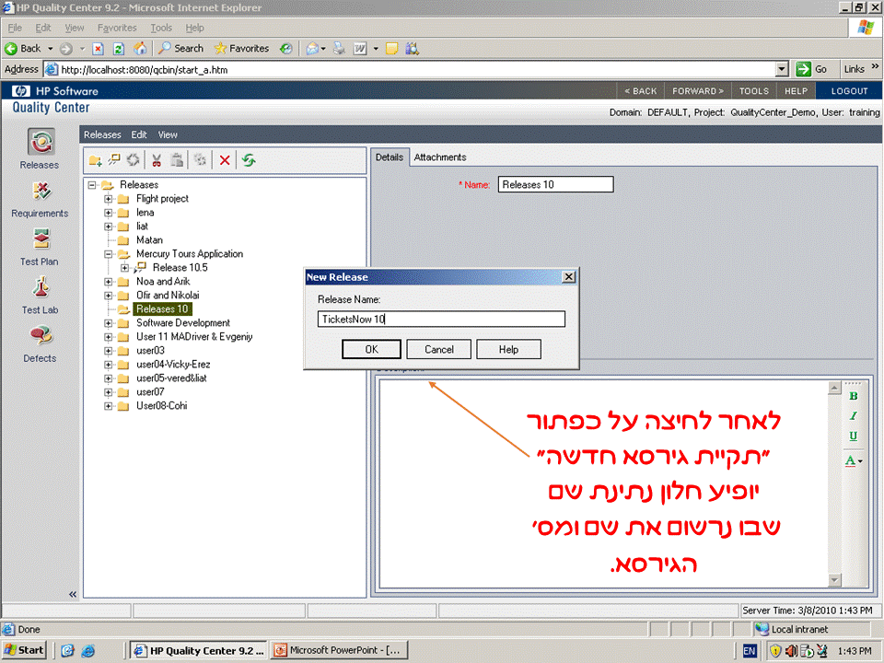Click Cancel in New Release dialog
This screenshot has width=884, height=663.
click(438, 350)
